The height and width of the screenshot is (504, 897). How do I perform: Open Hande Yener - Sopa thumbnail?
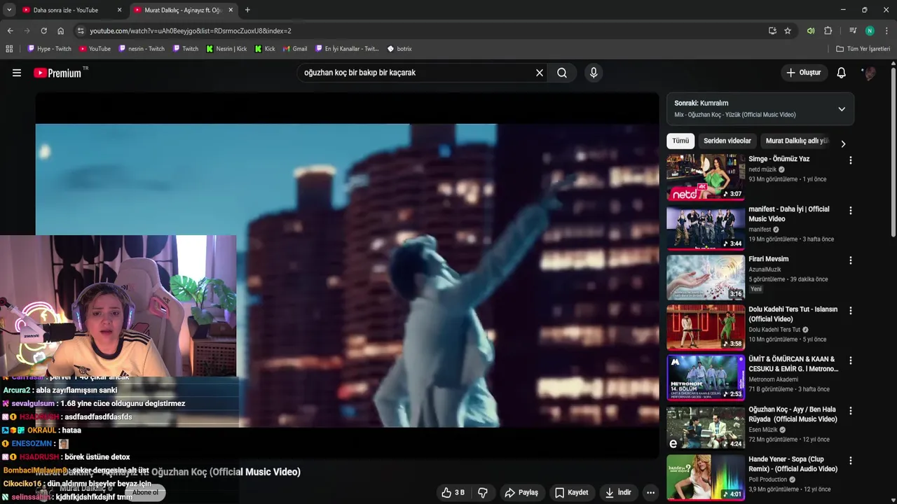pos(706,477)
